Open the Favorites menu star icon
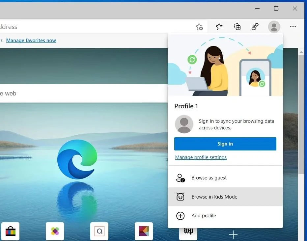The image size is (307, 241). coord(219,27)
